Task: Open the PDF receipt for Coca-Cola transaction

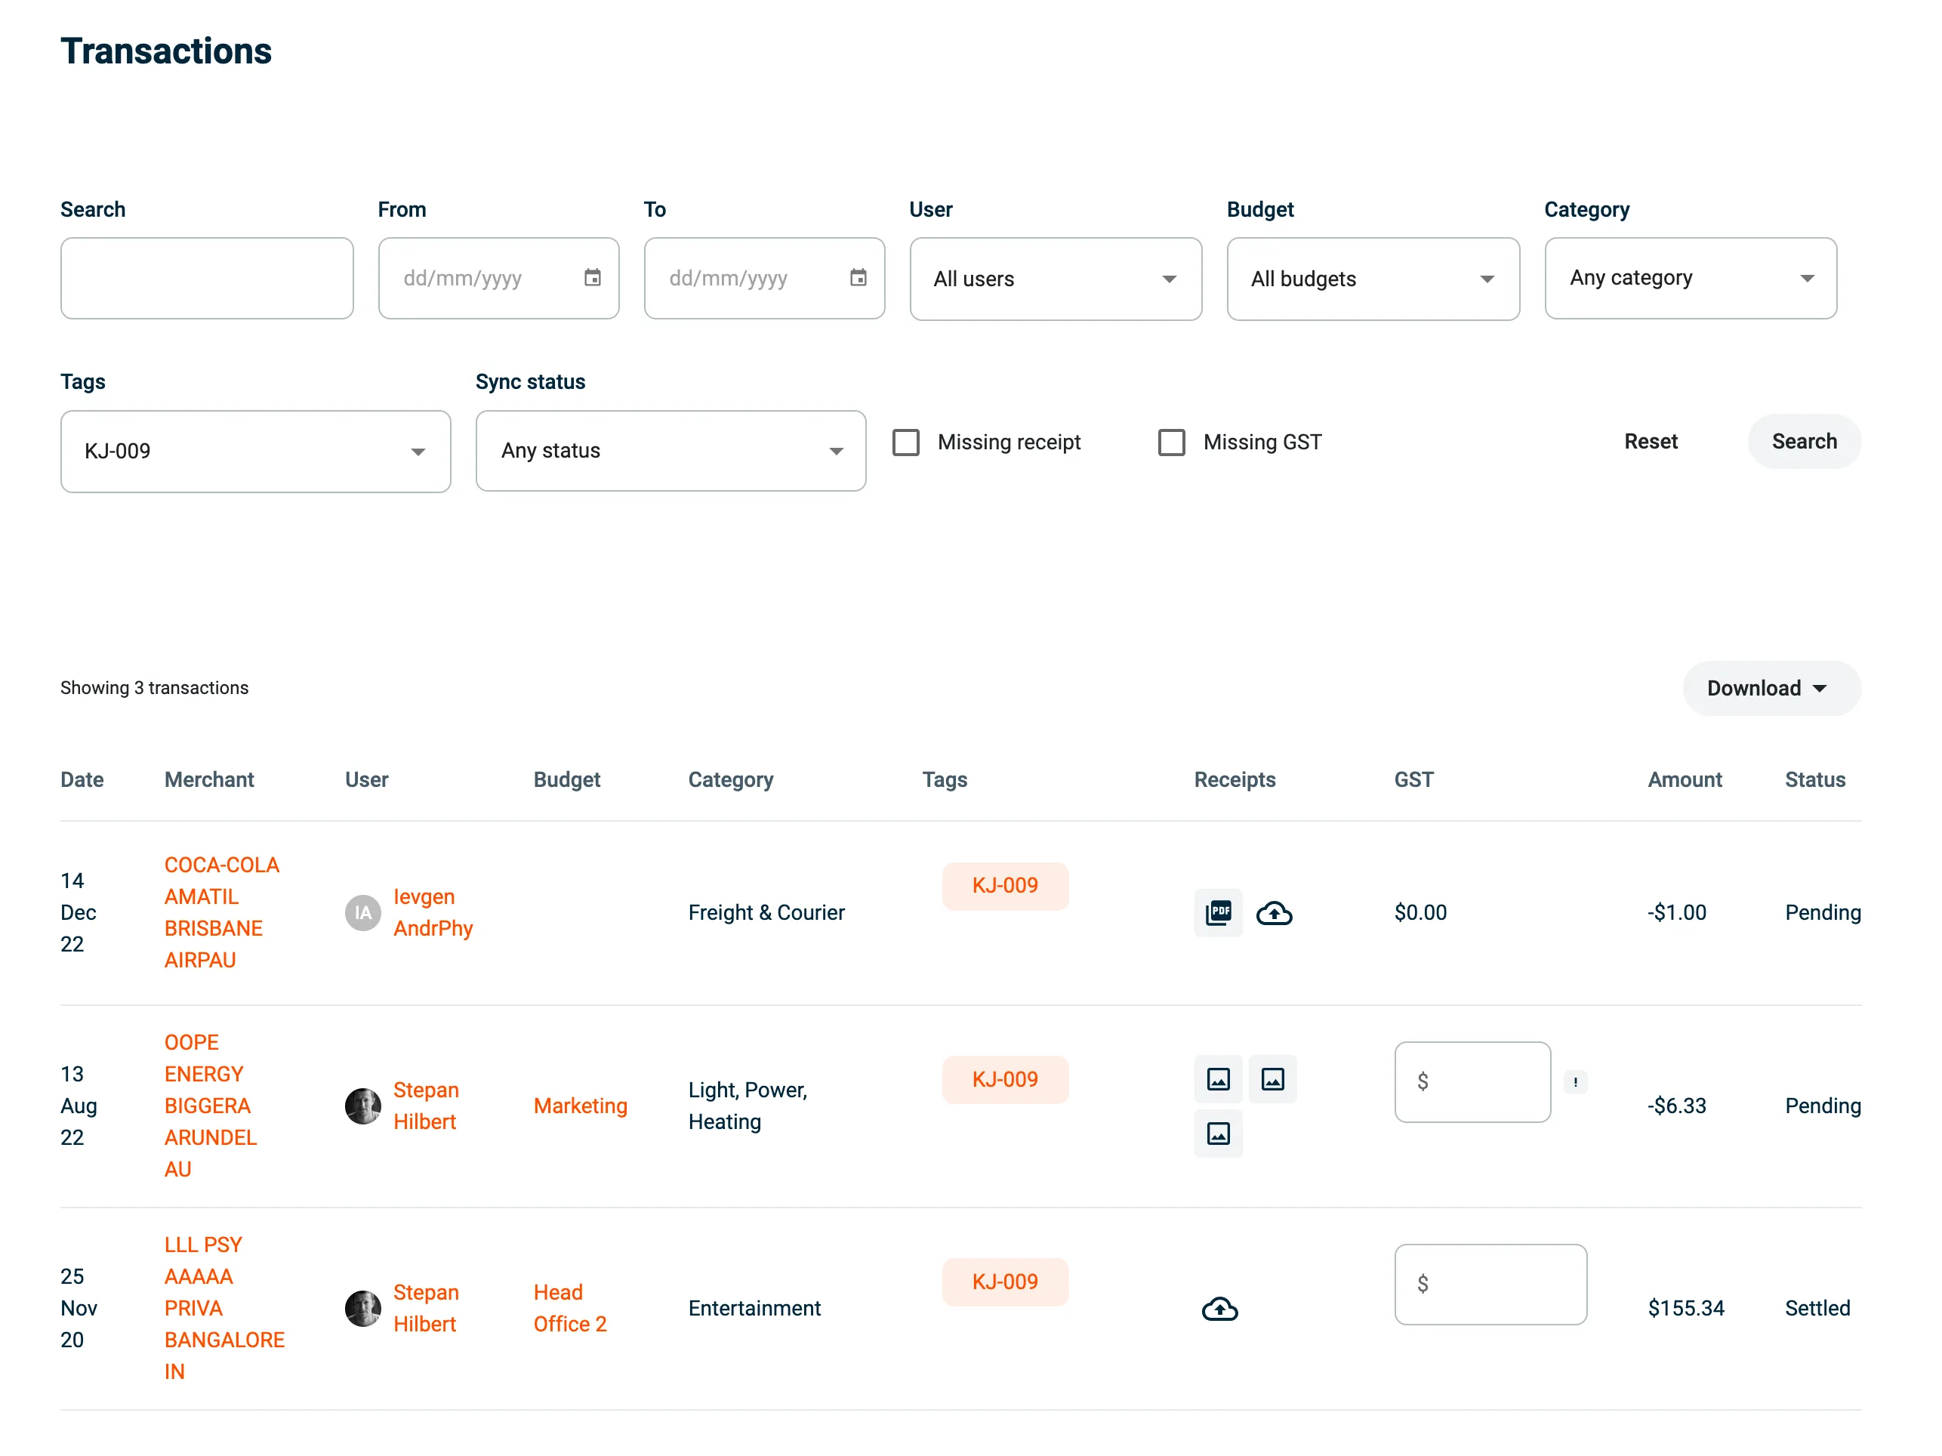Action: (x=1218, y=912)
